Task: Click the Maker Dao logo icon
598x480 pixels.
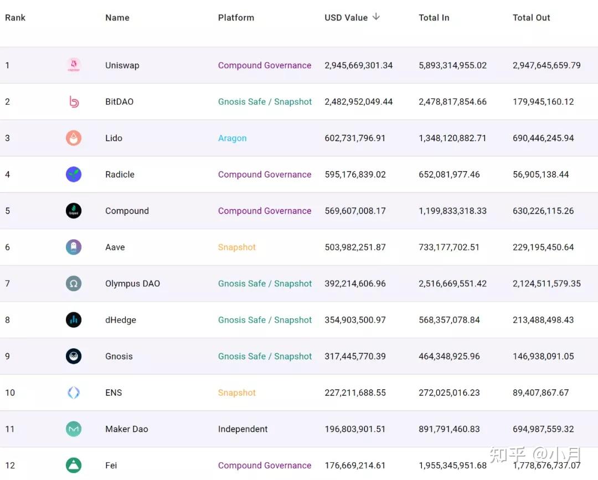Action: tap(74, 429)
